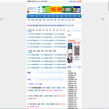The width and height of the screenshot is (109, 109).
Task: Click the red link in top-right bar
Action: point(78,2)
